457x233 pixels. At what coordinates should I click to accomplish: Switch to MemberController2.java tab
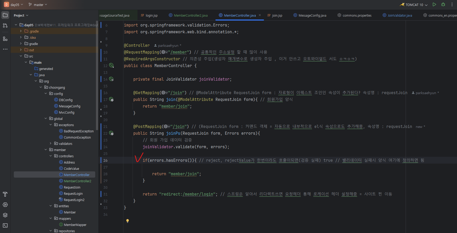point(188,16)
